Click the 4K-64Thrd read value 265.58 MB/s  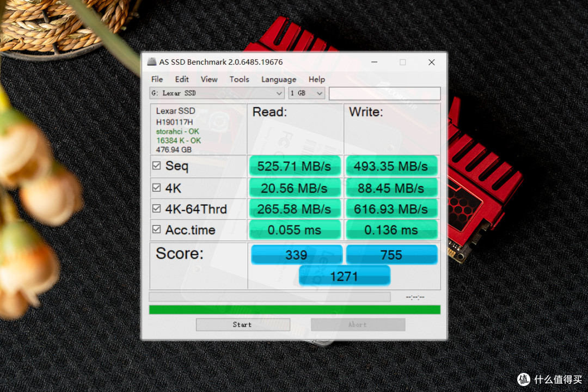tap(295, 209)
